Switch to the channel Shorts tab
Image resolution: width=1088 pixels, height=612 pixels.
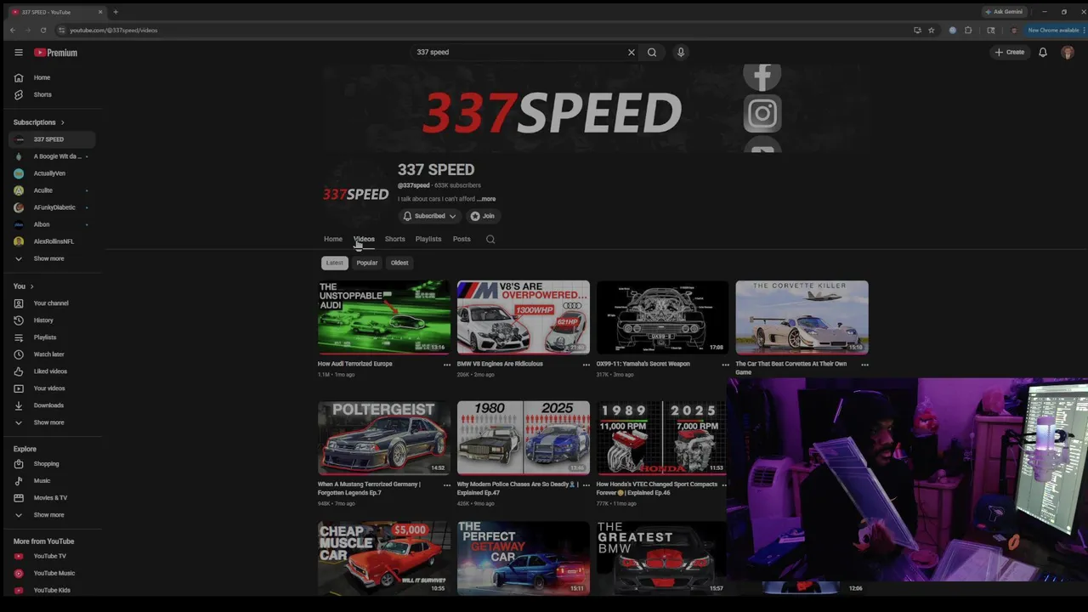(x=395, y=240)
